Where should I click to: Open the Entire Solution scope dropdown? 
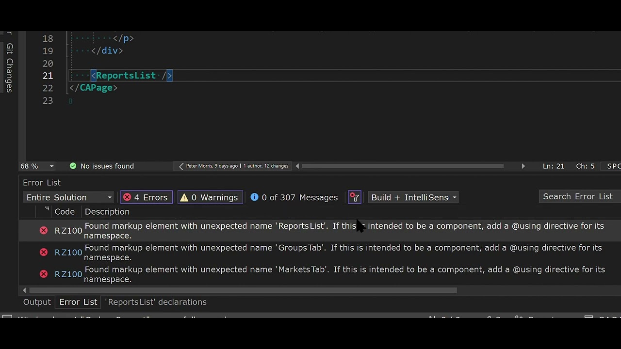point(68,197)
